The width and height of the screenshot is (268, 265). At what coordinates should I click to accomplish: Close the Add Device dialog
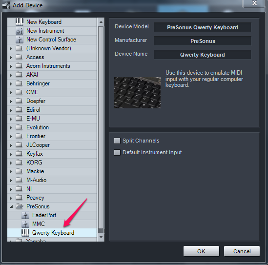[254, 3]
